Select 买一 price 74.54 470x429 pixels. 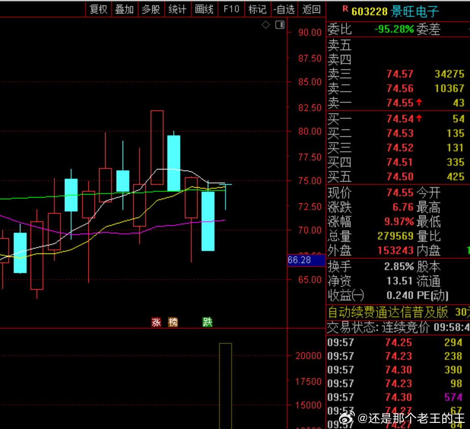(400, 119)
